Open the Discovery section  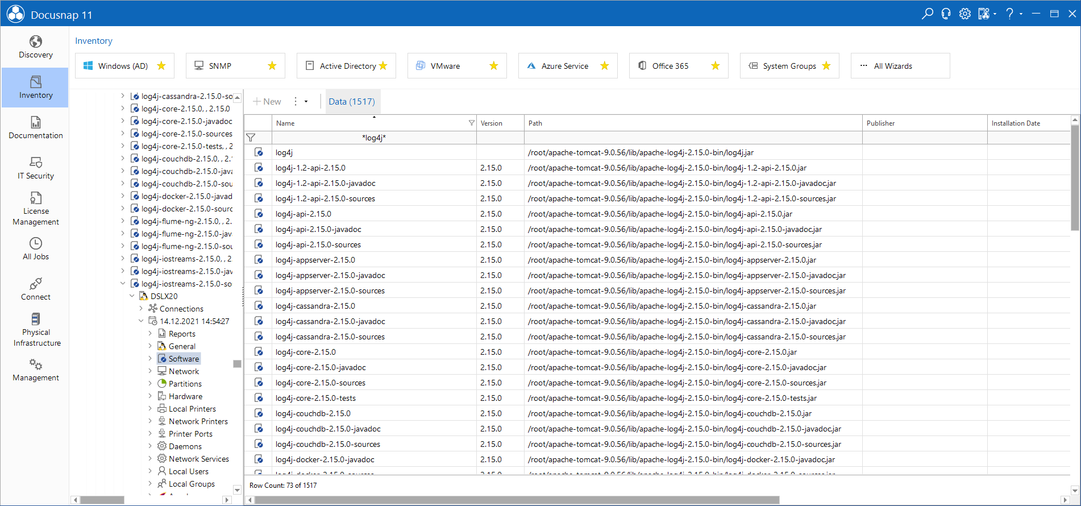coord(35,47)
